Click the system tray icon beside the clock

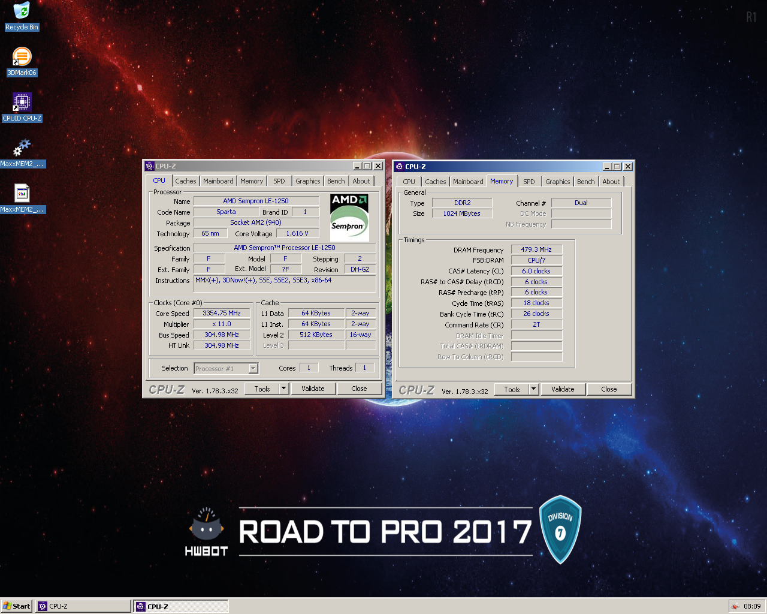(735, 606)
